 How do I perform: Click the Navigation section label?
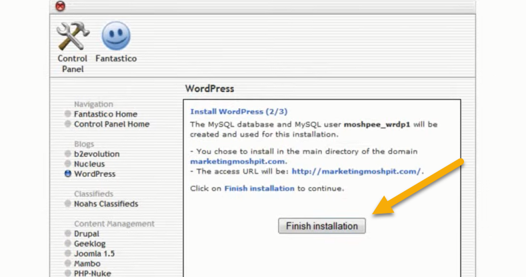93,104
